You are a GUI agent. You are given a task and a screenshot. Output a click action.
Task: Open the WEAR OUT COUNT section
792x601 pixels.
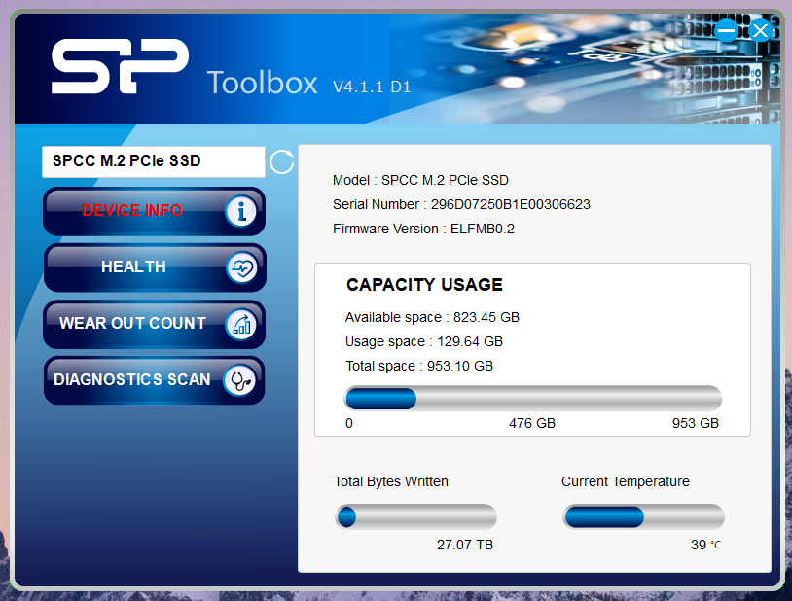coord(154,324)
